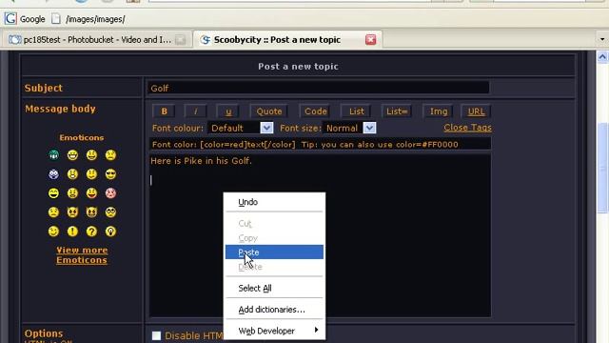This screenshot has height=343, width=609.
Task: Click the Subject field containing Golf
Action: tap(319, 88)
